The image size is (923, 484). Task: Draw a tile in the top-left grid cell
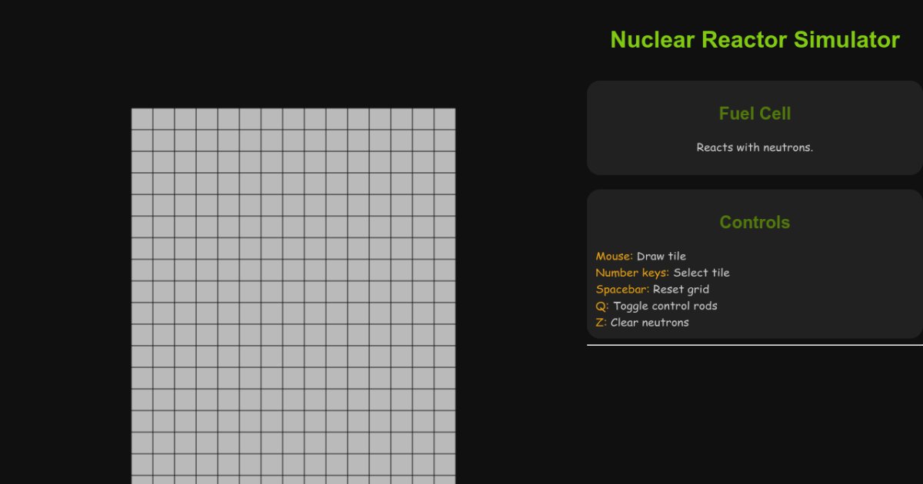(x=141, y=117)
